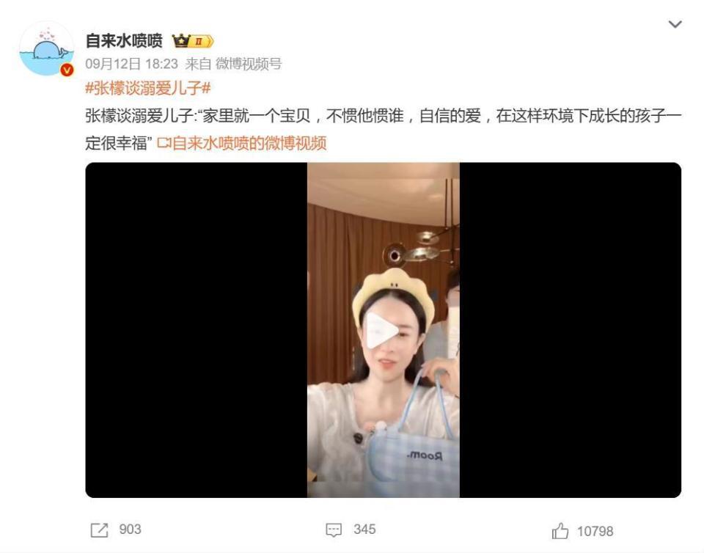The width and height of the screenshot is (704, 553).
Task: Open the post options chevron menu
Action: [675, 24]
